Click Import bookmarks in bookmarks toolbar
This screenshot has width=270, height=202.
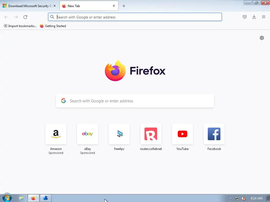[20, 26]
